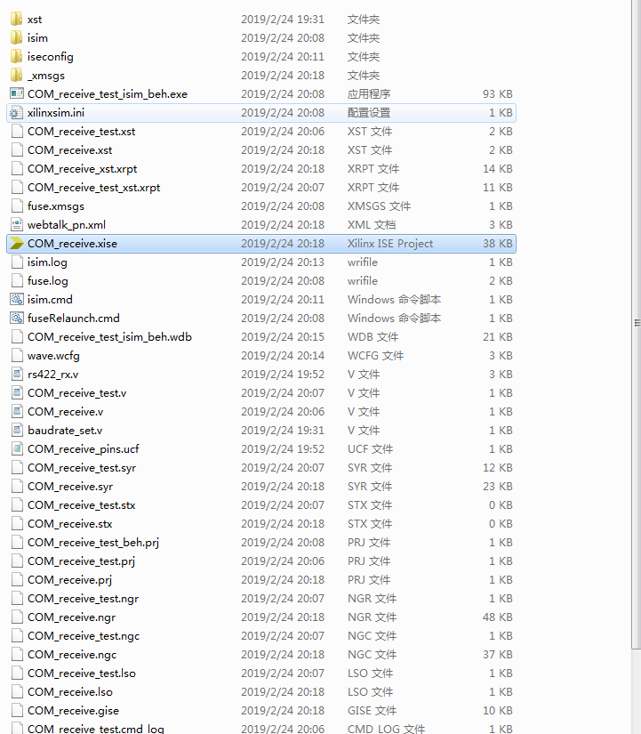Click the fuse.xmsgs file icon
Viewport: 641px width, 734px height.
point(17,206)
